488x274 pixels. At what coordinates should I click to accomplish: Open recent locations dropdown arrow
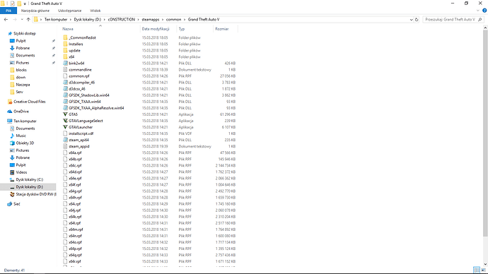click(x=22, y=20)
